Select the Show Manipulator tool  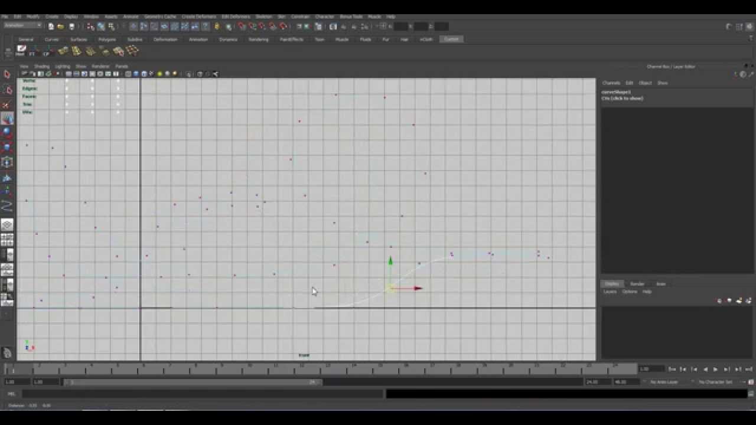(x=7, y=191)
